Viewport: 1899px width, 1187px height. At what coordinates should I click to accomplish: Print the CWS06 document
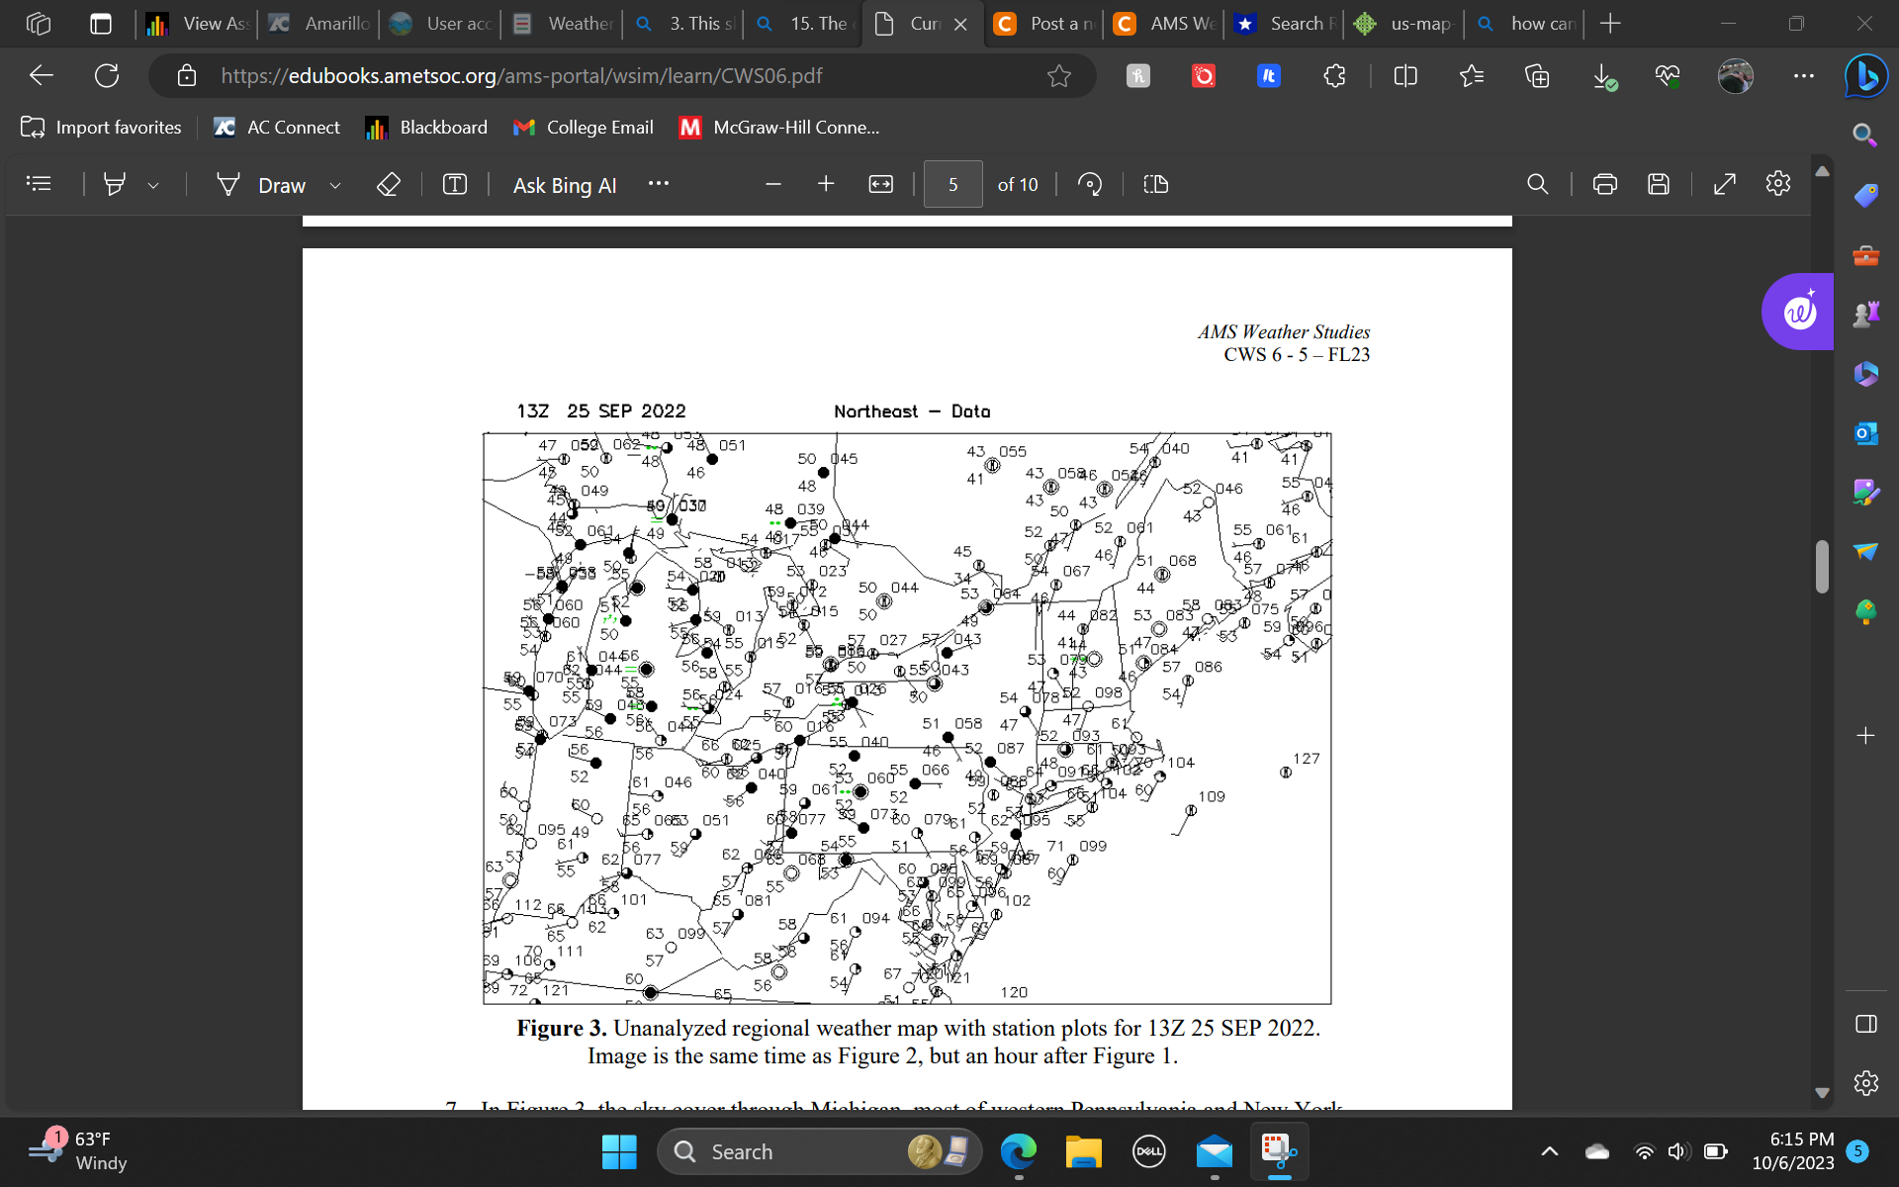click(x=1604, y=184)
